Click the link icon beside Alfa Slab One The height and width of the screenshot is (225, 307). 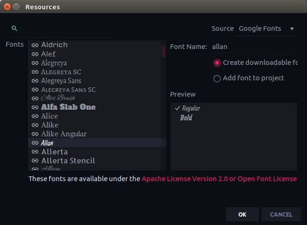click(35, 107)
